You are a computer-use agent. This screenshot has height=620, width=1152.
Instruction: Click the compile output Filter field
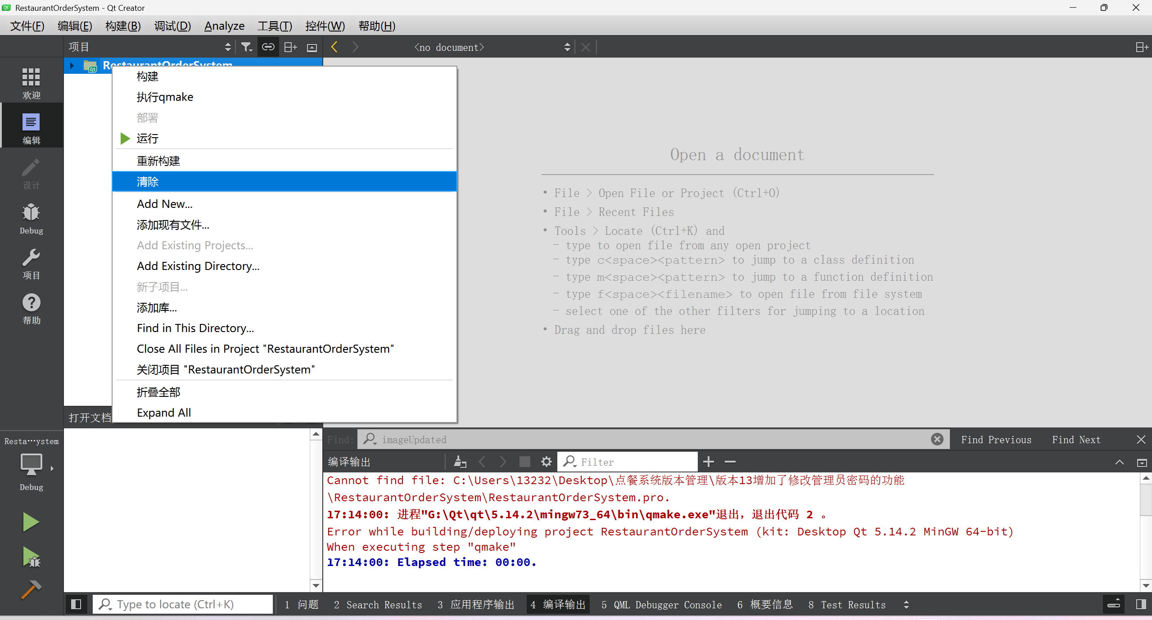click(628, 462)
